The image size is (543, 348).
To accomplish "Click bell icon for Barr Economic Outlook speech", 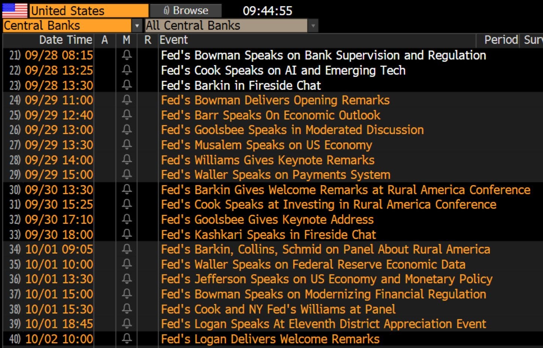I will [127, 115].
